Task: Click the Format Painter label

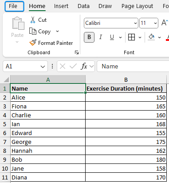Action: [x=55, y=43]
